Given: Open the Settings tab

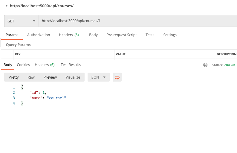Looking at the screenshot, I should (x=170, y=35).
